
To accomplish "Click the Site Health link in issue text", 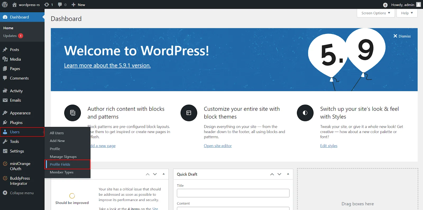I will pos(155,209).
